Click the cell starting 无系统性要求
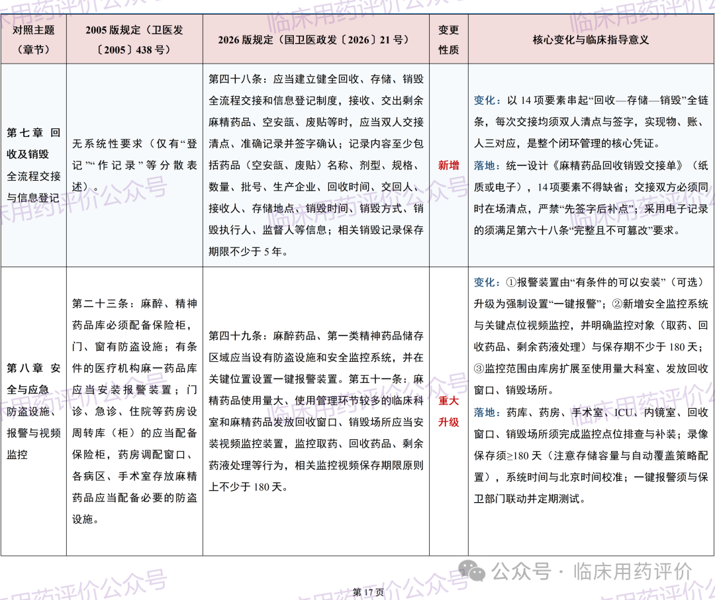The width and height of the screenshot is (715, 600). click(134, 165)
